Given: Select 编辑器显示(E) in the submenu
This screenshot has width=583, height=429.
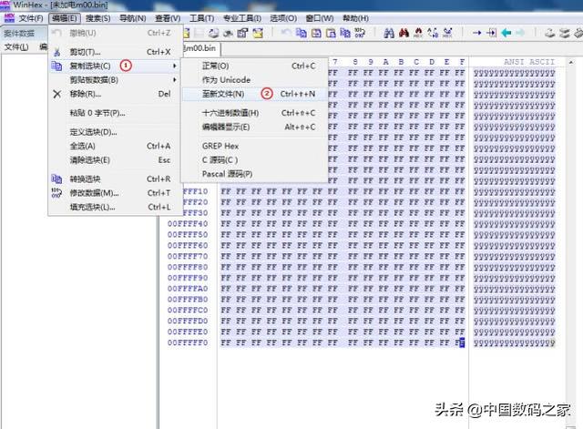Looking at the screenshot, I should click(254, 127).
